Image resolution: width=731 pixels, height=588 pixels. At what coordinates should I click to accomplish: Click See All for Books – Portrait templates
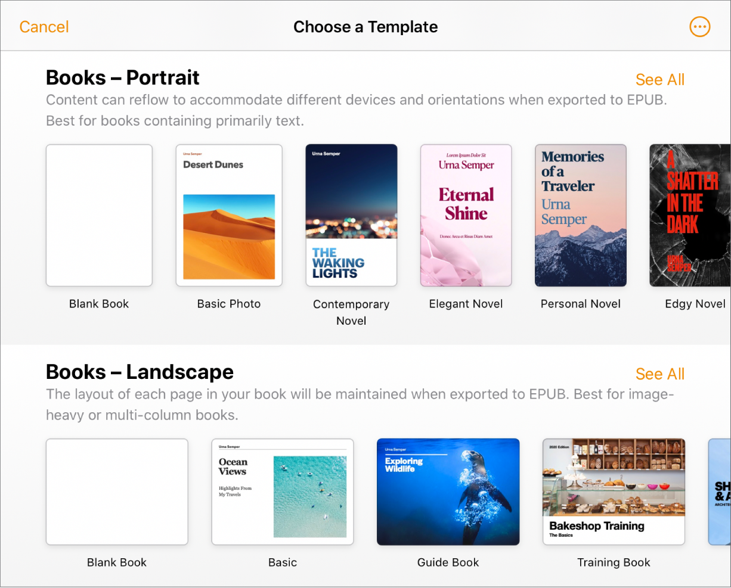(x=659, y=79)
